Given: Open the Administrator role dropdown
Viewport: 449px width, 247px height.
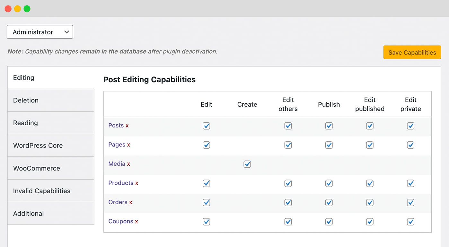Looking at the screenshot, I should tap(40, 32).
